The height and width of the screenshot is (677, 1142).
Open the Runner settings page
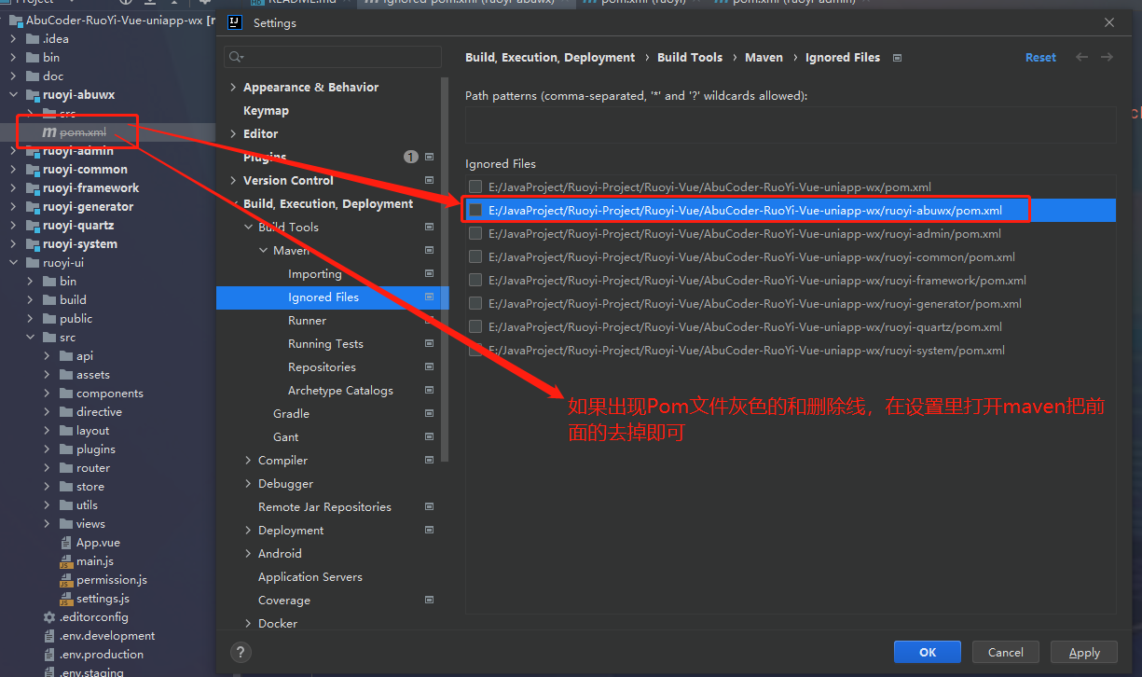tap(307, 320)
